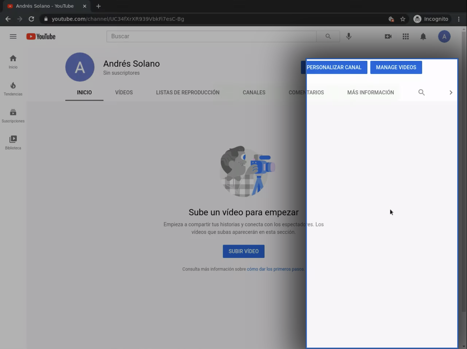The height and width of the screenshot is (349, 467).
Task: Click the MANAGE VIDEOS button
Action: 396,67
